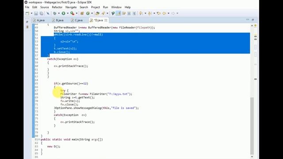
Task: Click on "new D();" statement
Action: point(54,146)
